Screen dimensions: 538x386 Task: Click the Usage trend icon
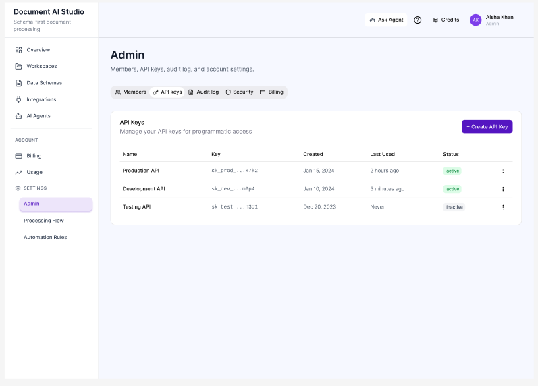click(x=18, y=172)
